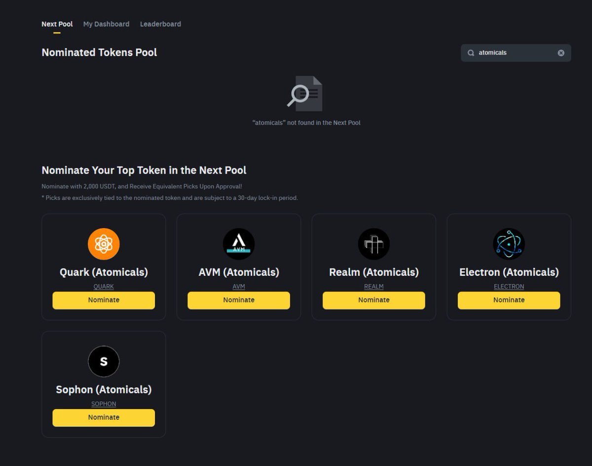Screen dimensions: 592x466
Task: Click the 'Quark (Atomicals)' card title
Action: click(104, 272)
